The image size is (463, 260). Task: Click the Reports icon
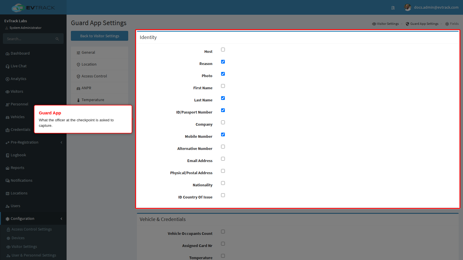pos(8,168)
